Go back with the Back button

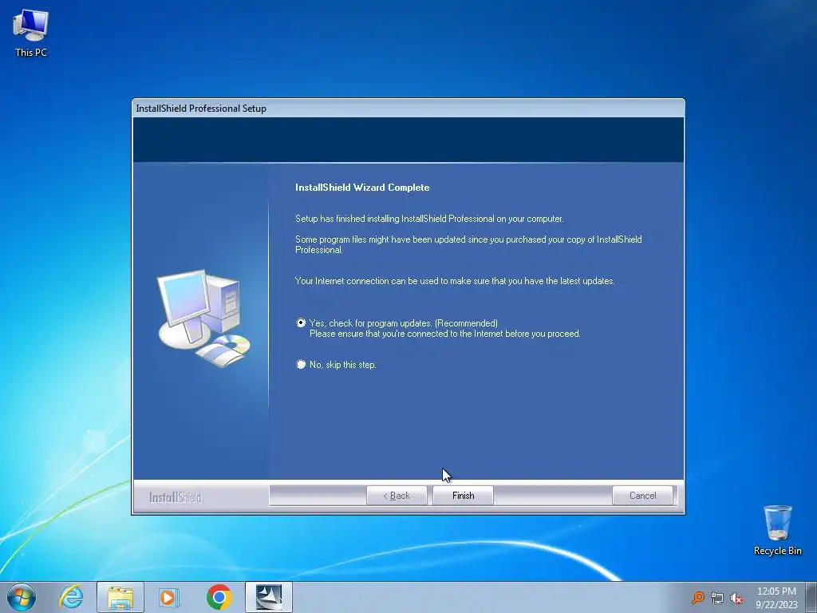pyautogui.click(x=397, y=496)
